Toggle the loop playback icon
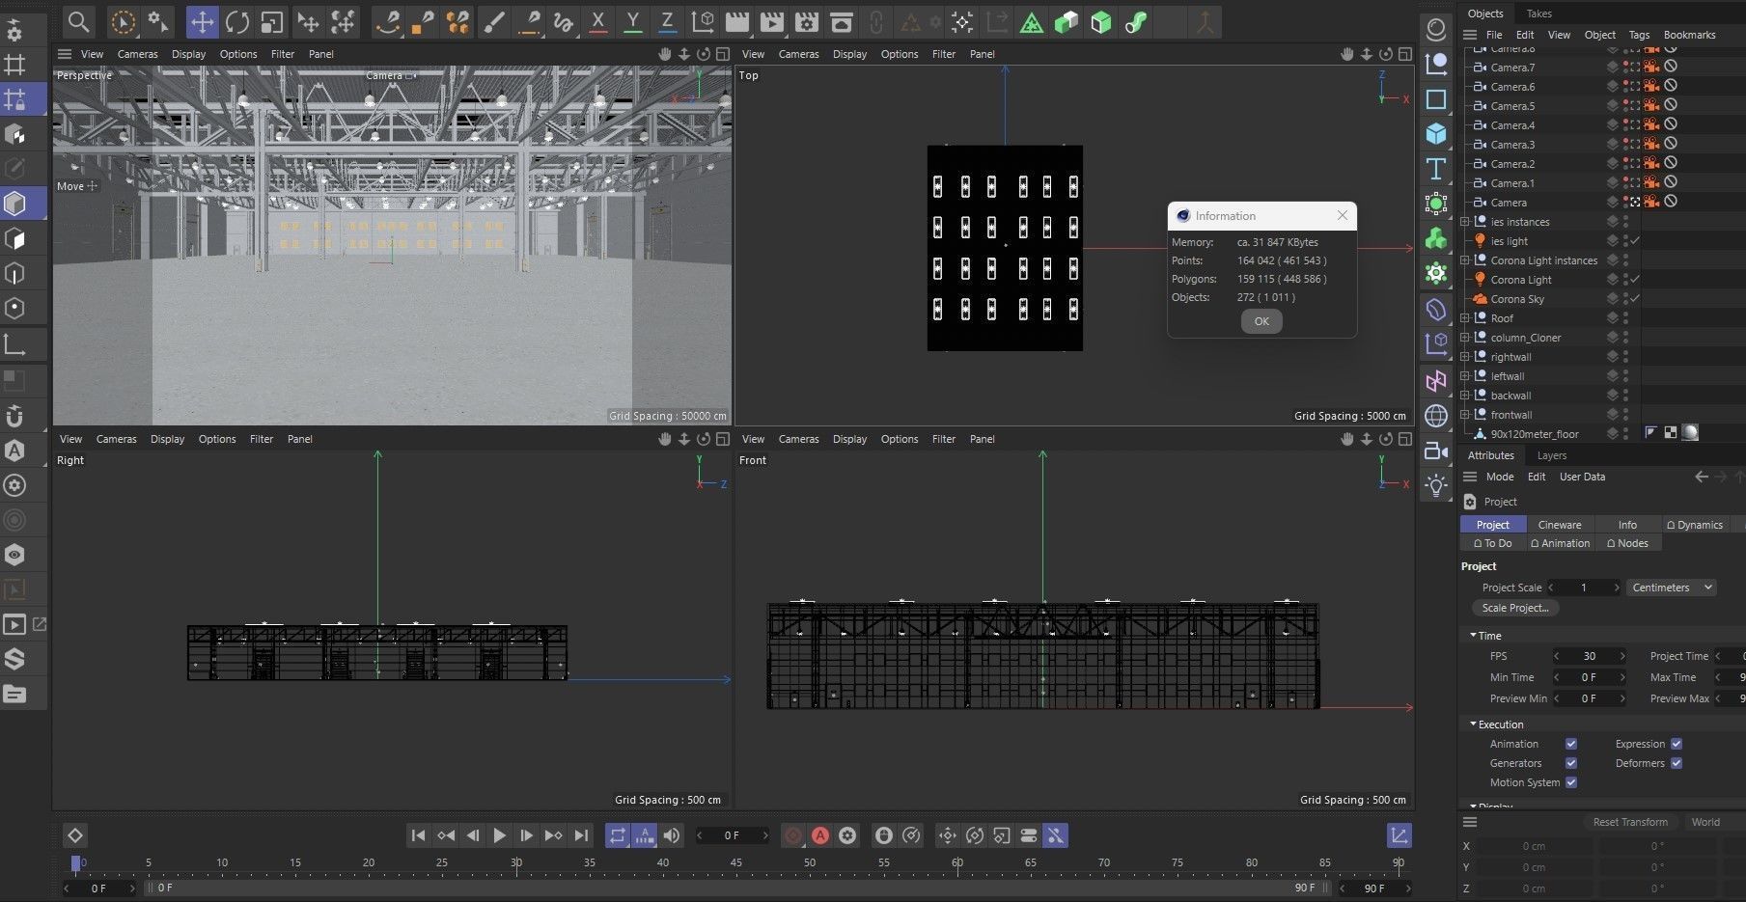Screen dimensions: 1746x902 (618, 835)
